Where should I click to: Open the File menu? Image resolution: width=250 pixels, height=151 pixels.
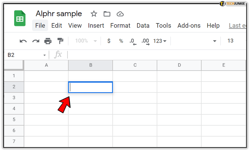point(40,25)
